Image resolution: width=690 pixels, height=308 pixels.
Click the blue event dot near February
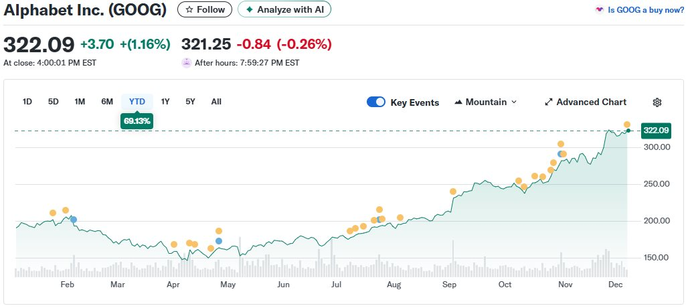coord(74,220)
